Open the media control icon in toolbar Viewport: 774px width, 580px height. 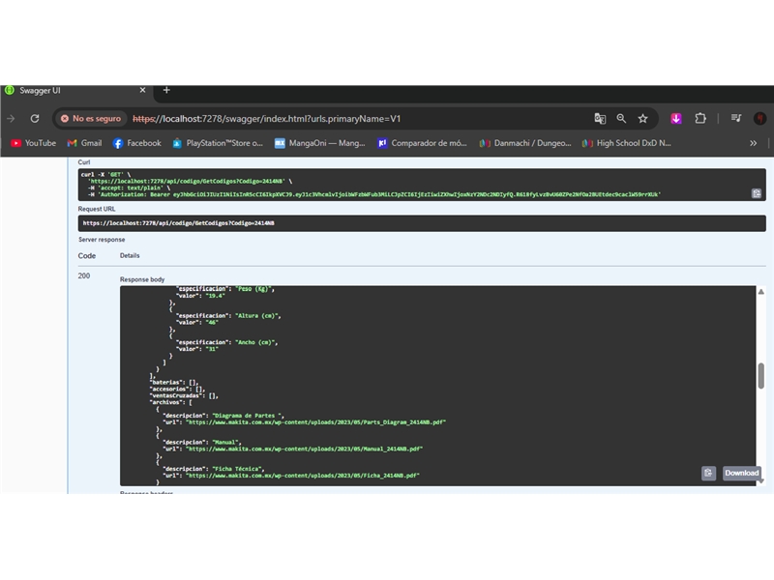[x=735, y=119]
